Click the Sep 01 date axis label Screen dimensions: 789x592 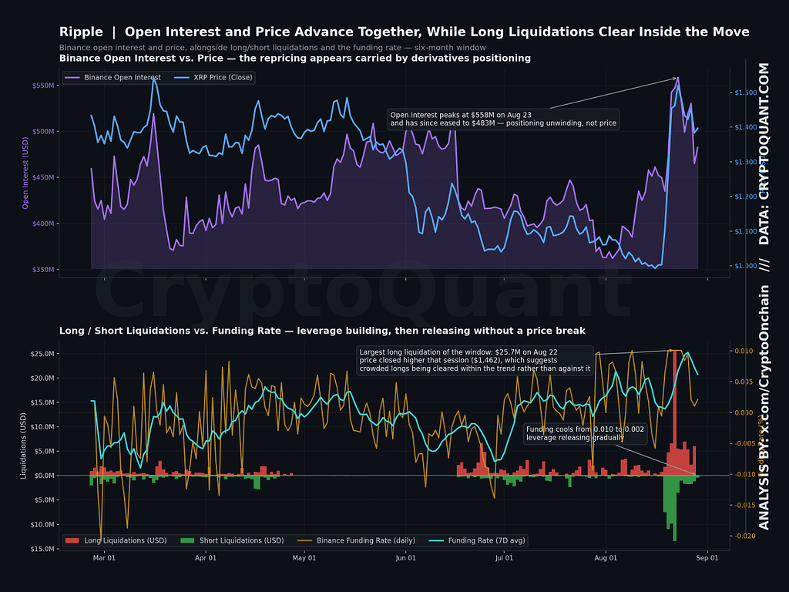pos(707,558)
